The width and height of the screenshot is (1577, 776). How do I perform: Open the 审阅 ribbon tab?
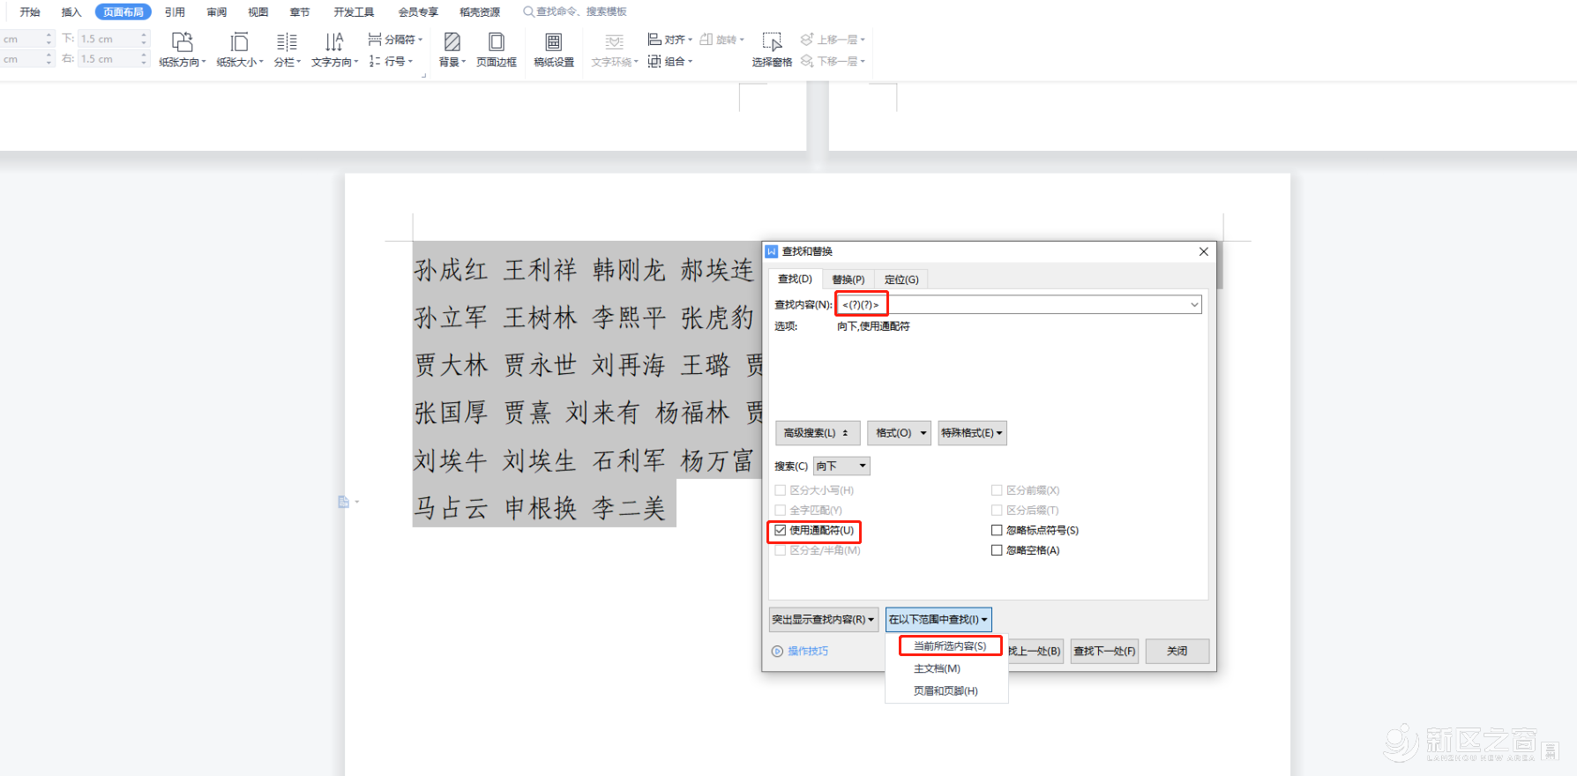tap(216, 11)
